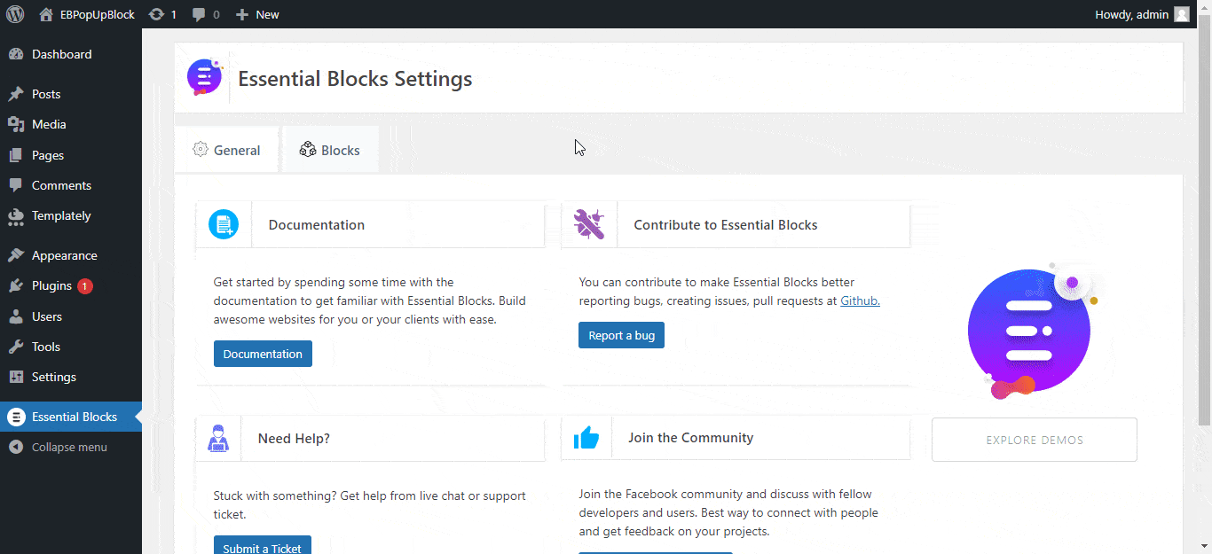This screenshot has height=554, width=1212.
Task: Open the updates icon with count 1
Action: click(157, 14)
